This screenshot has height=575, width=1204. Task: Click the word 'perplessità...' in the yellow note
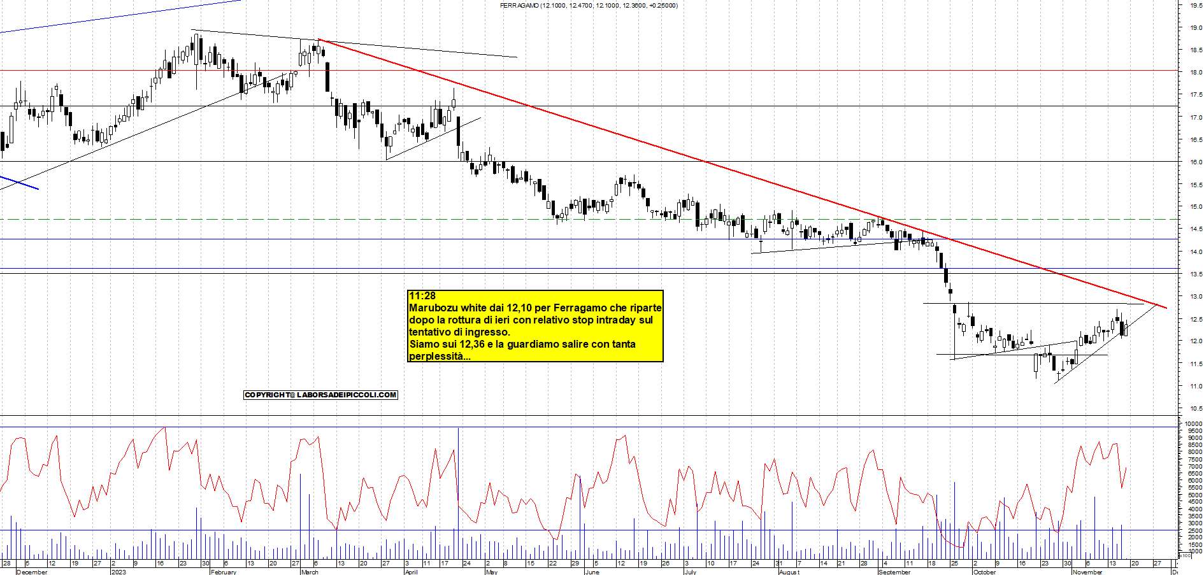click(x=440, y=356)
